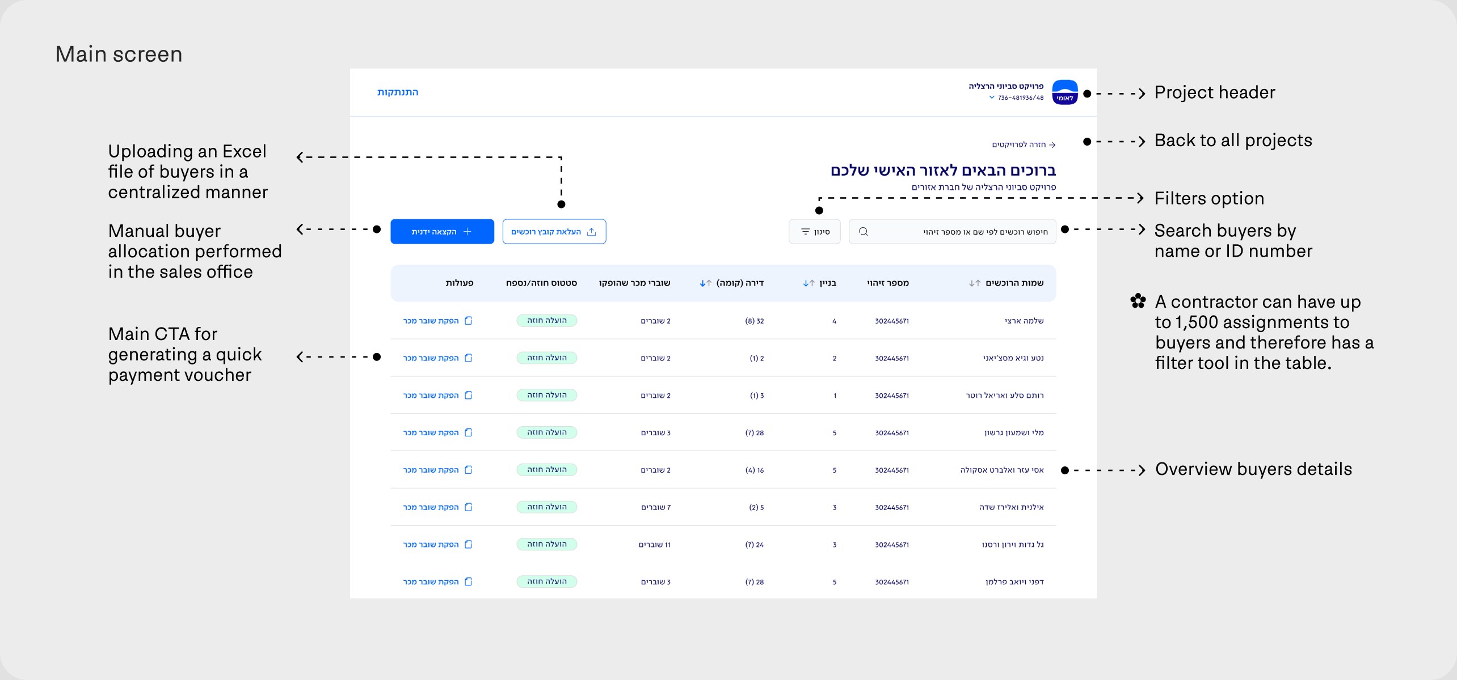Screen dimensions: 1457x680
Task: Click מספר זיהוי column header
Action: (x=888, y=283)
